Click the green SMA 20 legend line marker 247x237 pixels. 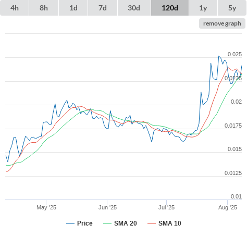[107, 223]
